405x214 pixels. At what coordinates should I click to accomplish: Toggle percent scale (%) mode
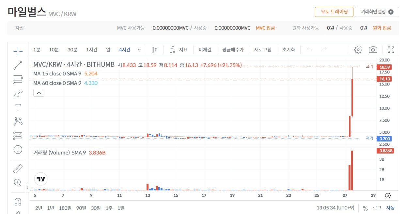(366, 208)
